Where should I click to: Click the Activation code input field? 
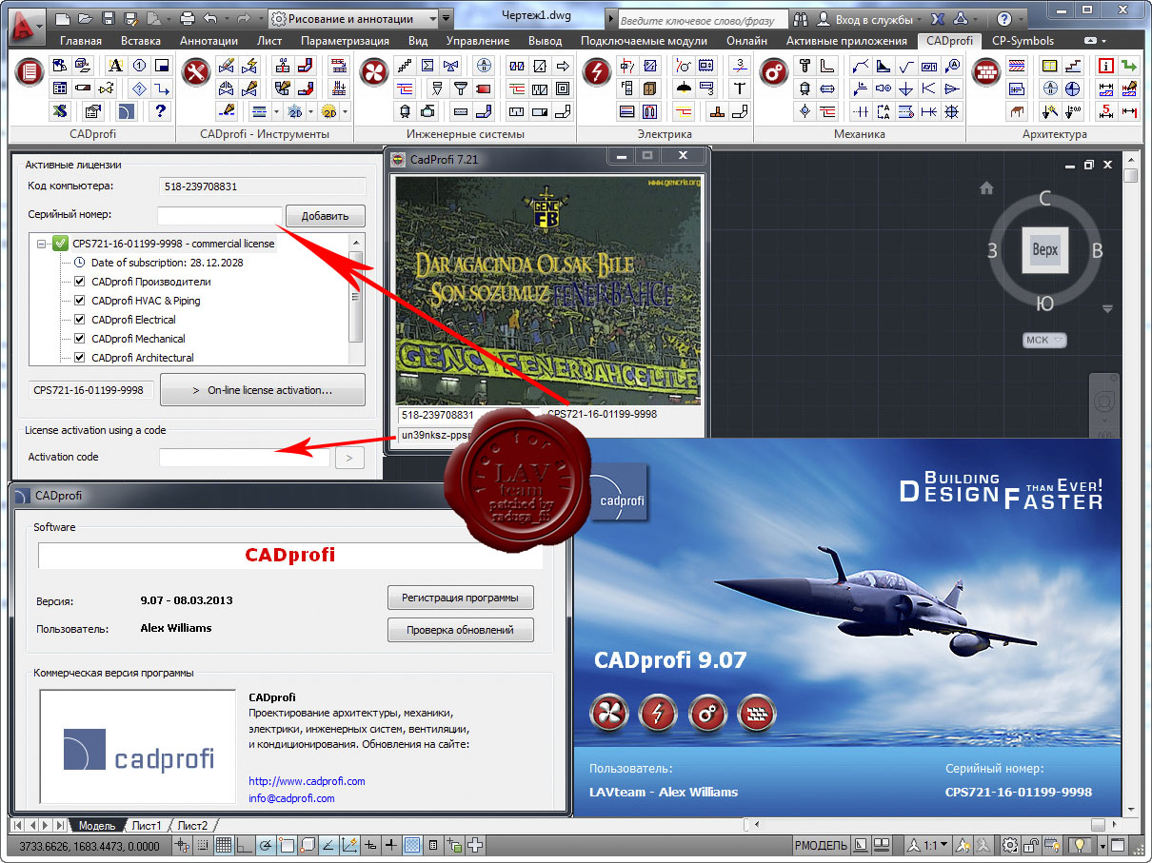point(245,458)
